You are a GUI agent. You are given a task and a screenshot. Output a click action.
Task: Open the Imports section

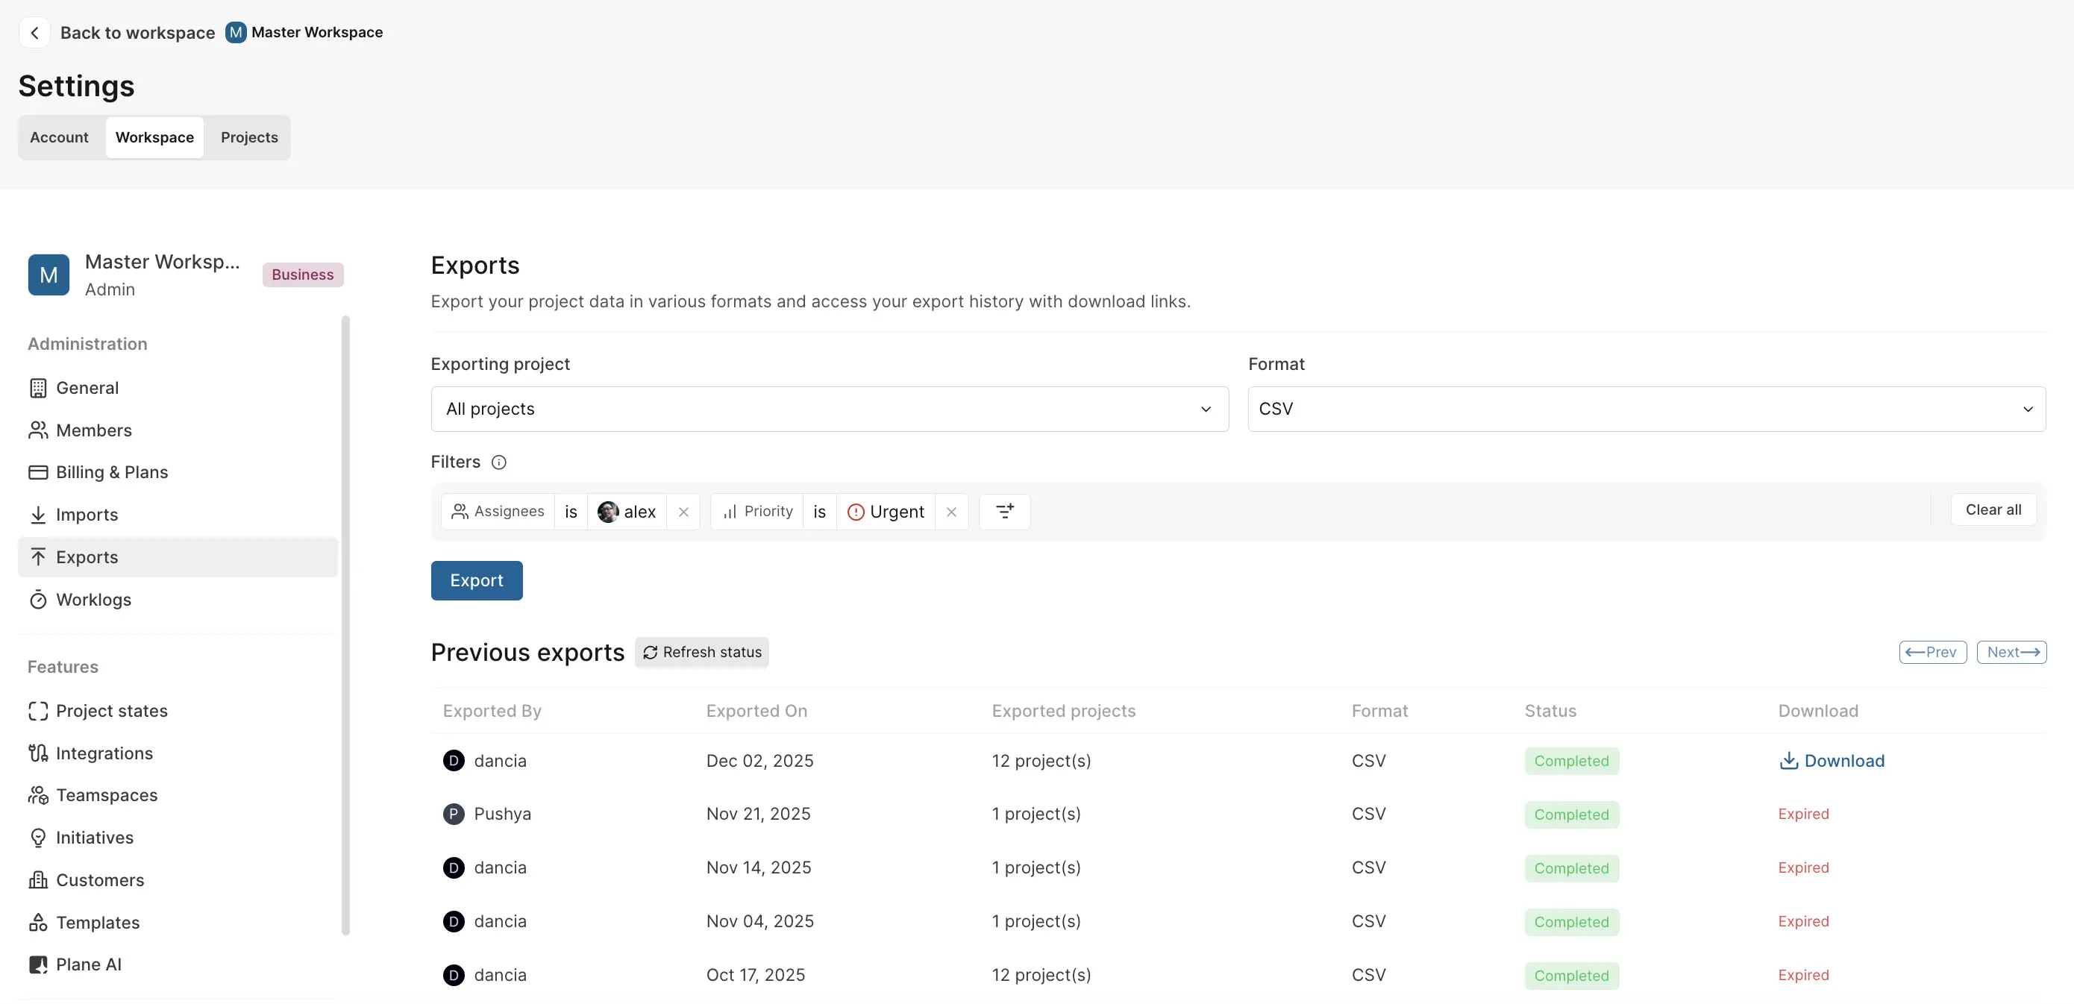click(87, 515)
